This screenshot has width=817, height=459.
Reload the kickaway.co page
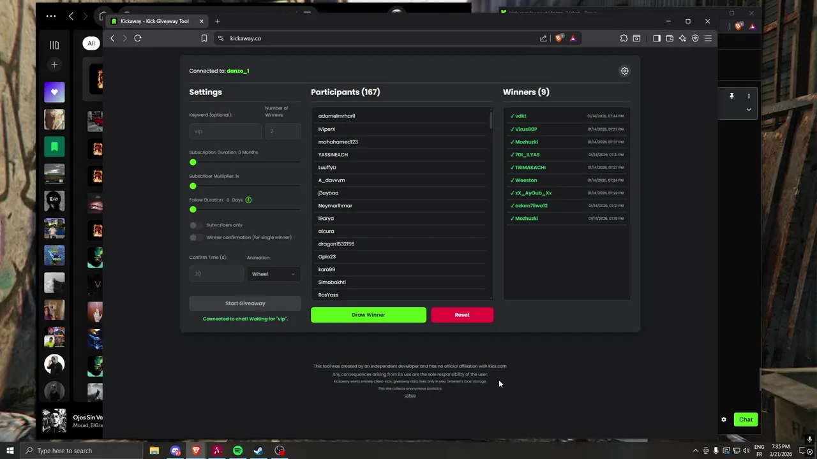pos(137,38)
